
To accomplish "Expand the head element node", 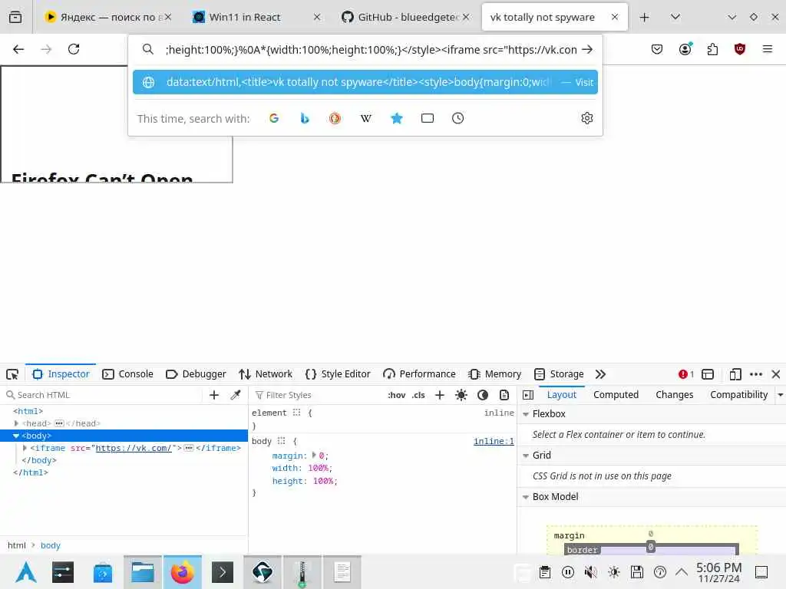I will click(17, 423).
